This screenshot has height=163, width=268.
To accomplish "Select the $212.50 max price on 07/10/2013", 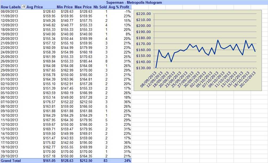I will pyautogui.click(x=86, y=102).
